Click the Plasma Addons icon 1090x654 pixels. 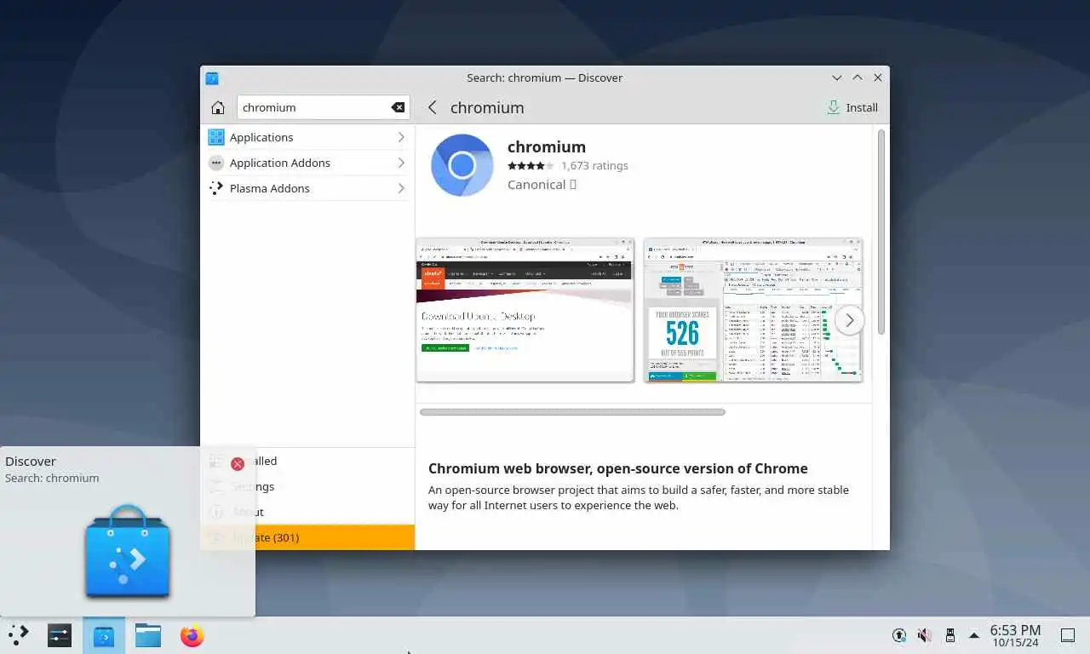216,188
